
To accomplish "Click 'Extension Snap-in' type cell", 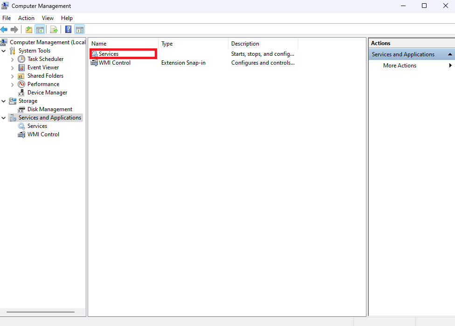I will 183,63.
